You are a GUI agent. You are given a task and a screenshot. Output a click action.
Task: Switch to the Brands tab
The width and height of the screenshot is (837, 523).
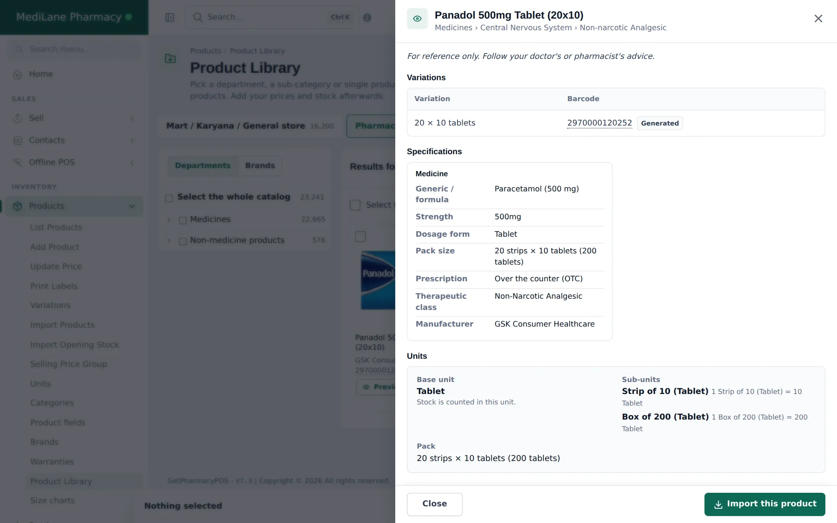260,166
